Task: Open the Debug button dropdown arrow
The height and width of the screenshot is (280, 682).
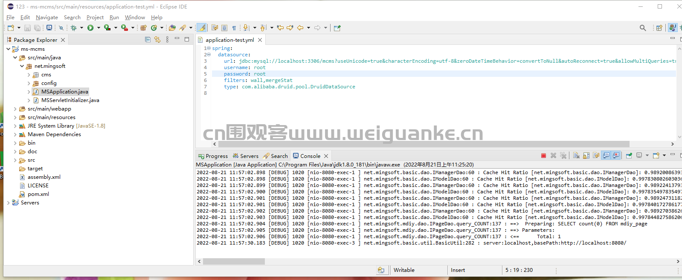Action: tap(81, 28)
